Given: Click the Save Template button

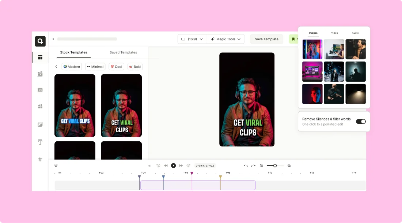Looking at the screenshot, I should 266,39.
